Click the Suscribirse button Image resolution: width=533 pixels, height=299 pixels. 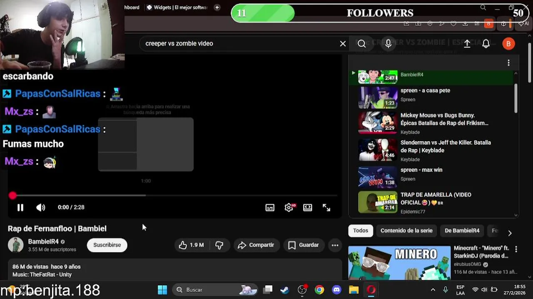tap(107, 245)
